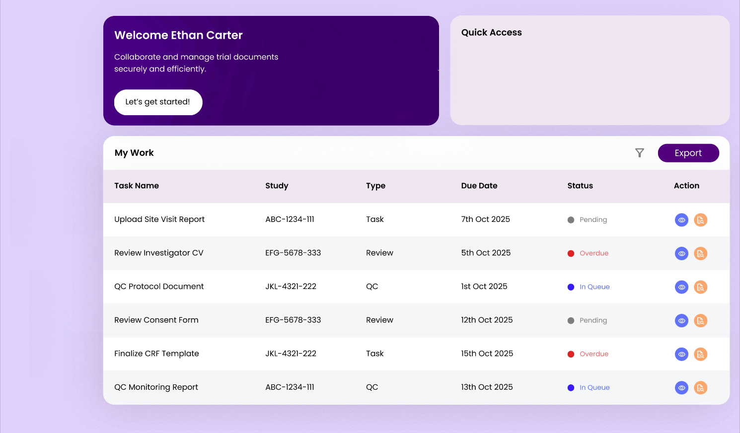The image size is (740, 433).
Task: Sort by the Due Date column header
Action: click(479, 186)
